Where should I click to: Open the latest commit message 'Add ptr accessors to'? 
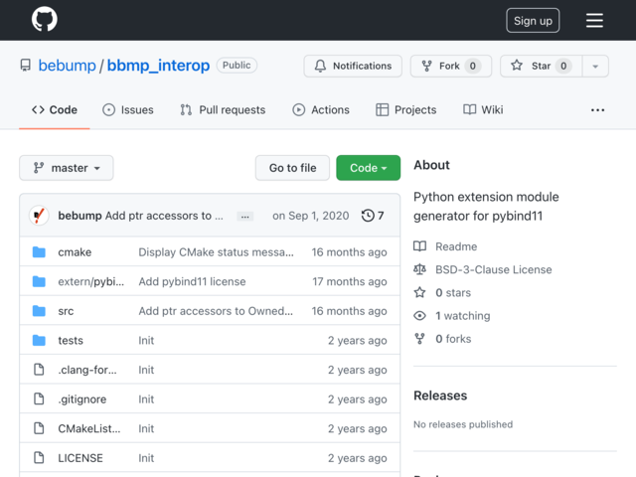pos(164,216)
